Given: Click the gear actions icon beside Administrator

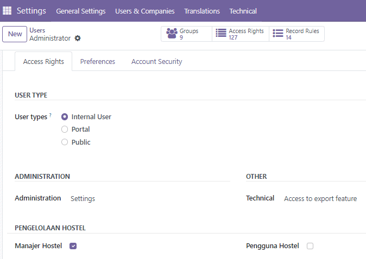Looking at the screenshot, I should (x=78, y=38).
